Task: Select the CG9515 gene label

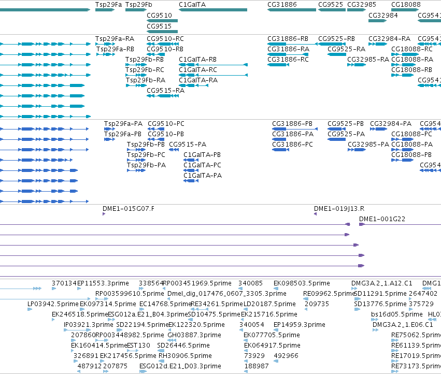Action: pos(159,26)
